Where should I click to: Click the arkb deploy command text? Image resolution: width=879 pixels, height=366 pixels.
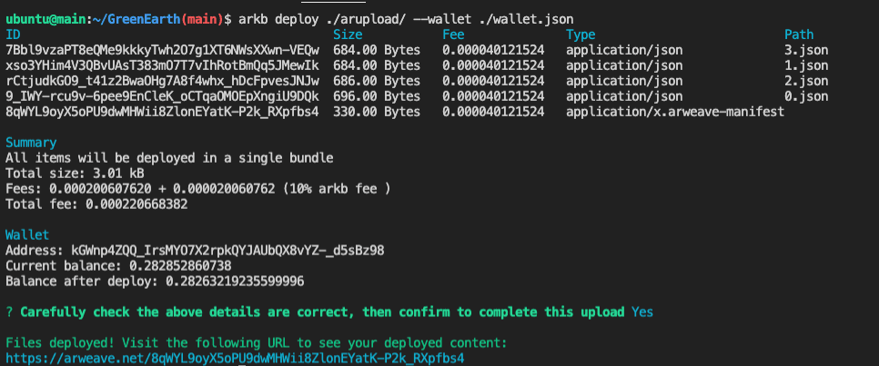coord(405,19)
